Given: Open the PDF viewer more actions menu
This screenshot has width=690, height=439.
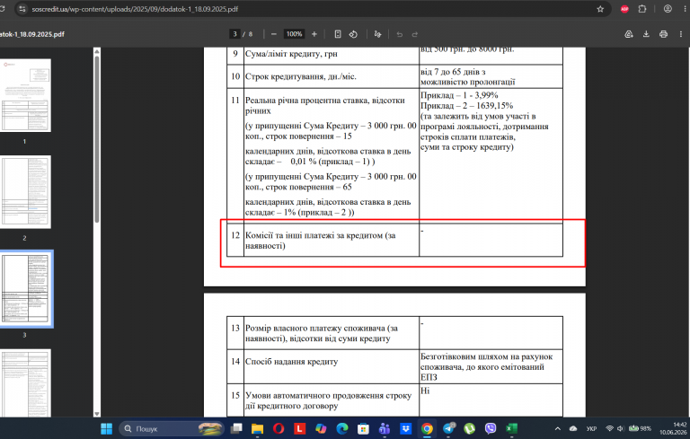Looking at the screenshot, I should coord(681,34).
